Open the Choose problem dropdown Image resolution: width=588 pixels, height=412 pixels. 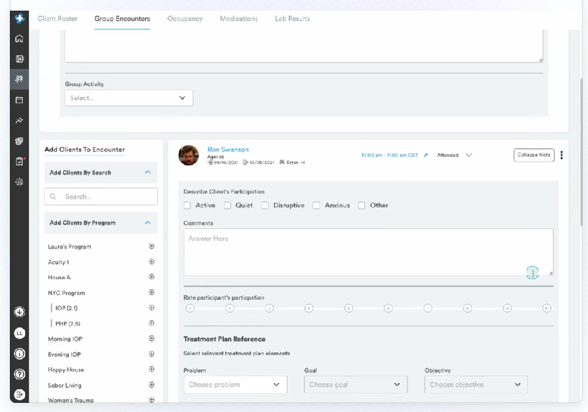[235, 385]
